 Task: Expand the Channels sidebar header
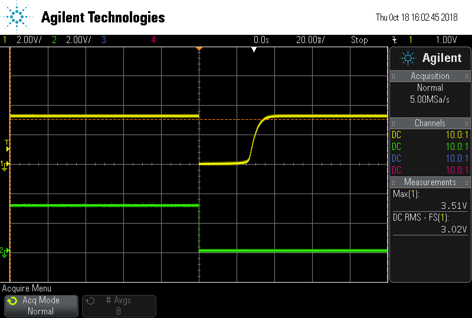pyautogui.click(x=430, y=123)
